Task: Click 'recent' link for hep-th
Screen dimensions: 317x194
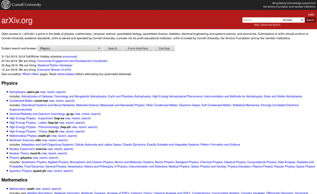Action: pyautogui.click(x=70, y=132)
